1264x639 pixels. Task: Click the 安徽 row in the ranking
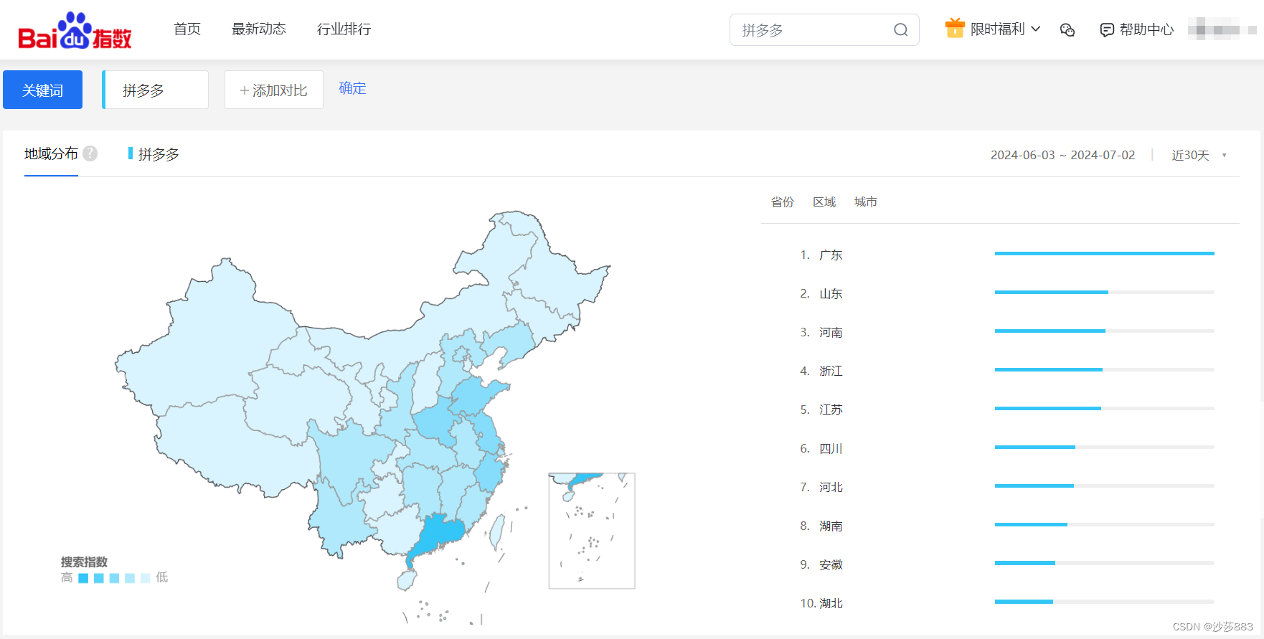point(1007,564)
